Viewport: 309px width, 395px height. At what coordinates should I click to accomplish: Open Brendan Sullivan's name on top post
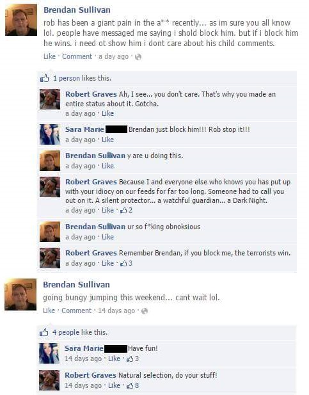pos(77,10)
